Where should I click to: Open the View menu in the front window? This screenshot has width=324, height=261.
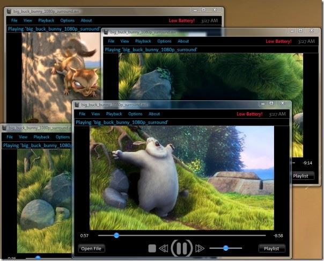(x=95, y=114)
